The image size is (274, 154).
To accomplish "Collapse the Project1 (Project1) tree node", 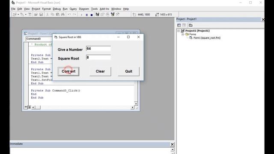I will click(179, 31).
